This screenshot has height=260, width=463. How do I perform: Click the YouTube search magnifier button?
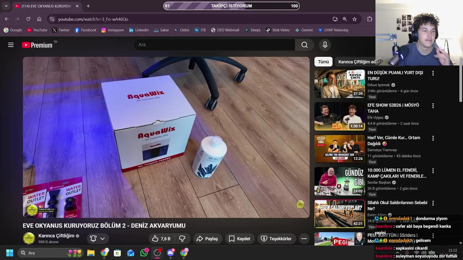(305, 45)
